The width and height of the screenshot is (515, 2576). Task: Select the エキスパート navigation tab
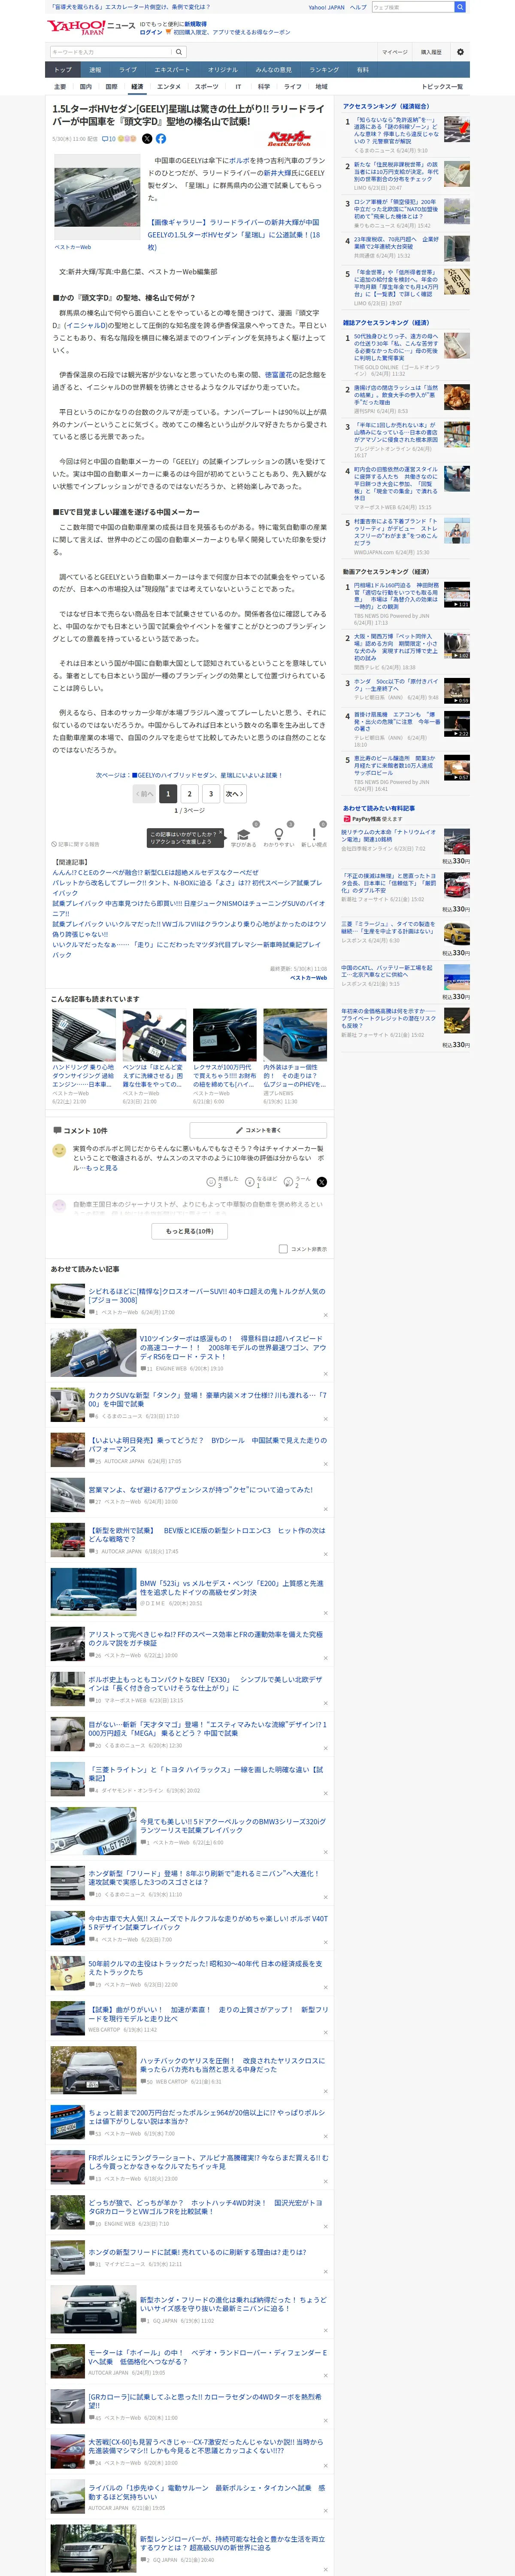tap(172, 70)
